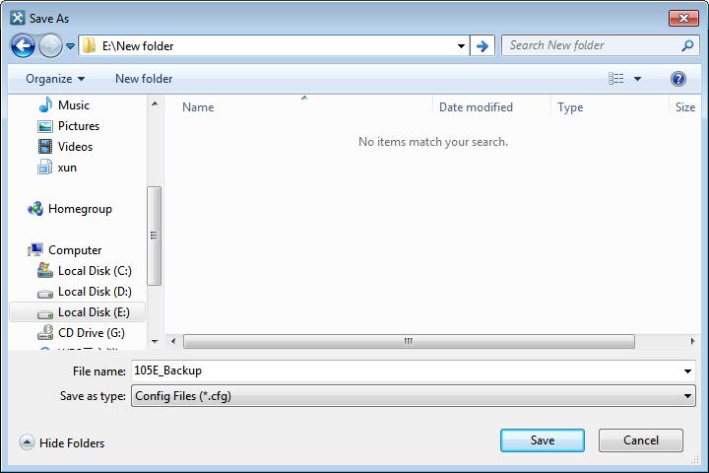Click the E:\New folder address path
The image size is (709, 473).
point(138,46)
